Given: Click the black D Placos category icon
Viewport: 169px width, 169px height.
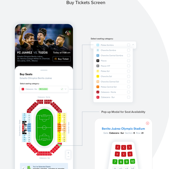Looking at the screenshot, I should 98,61.
